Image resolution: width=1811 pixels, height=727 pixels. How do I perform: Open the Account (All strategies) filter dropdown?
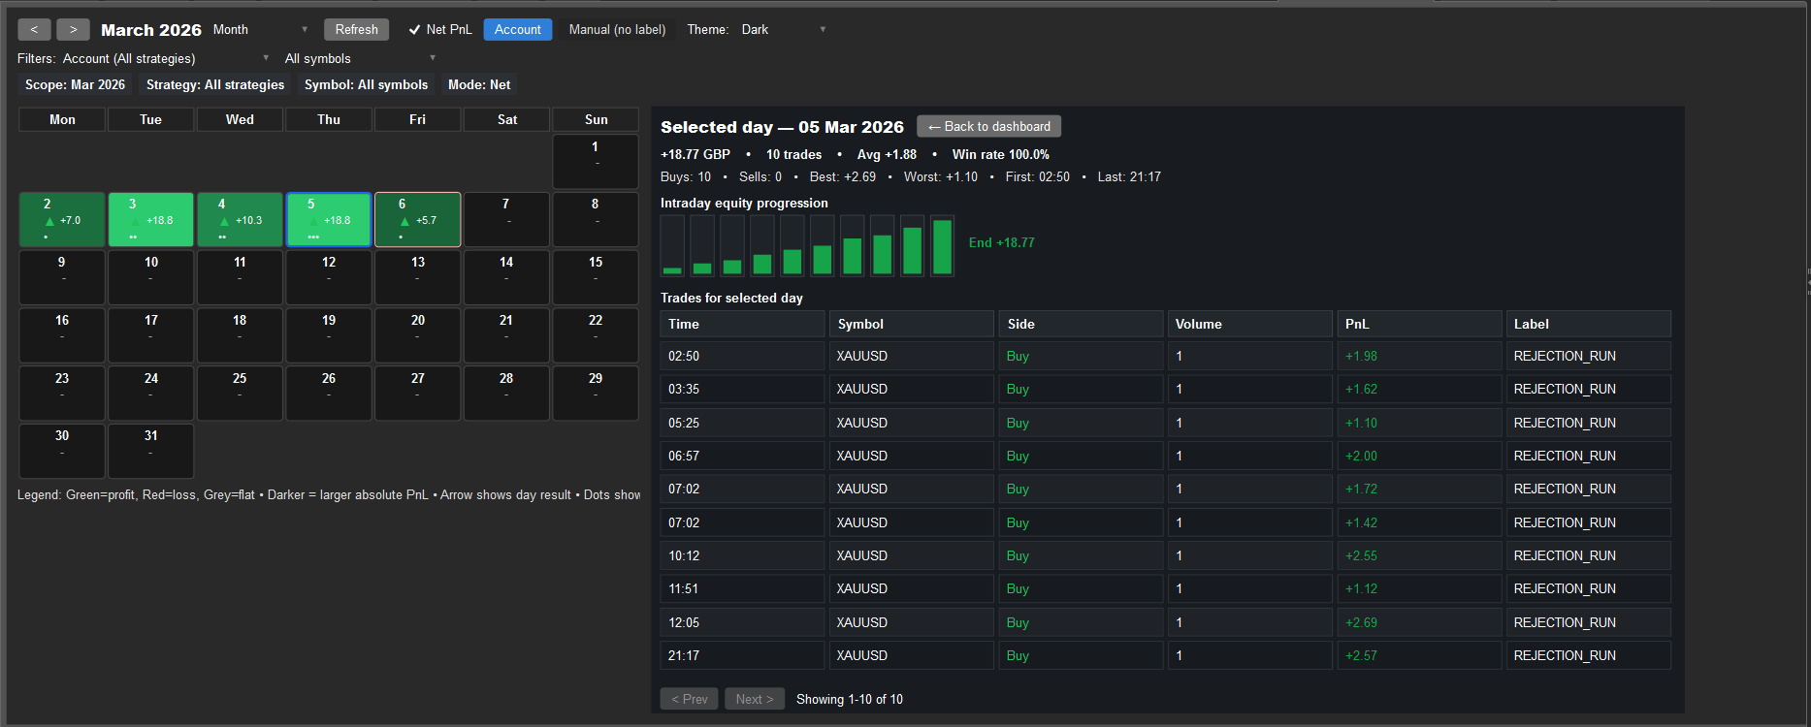165,58
